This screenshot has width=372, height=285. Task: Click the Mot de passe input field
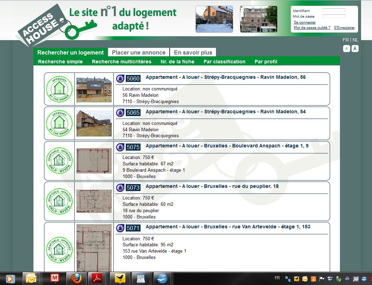(334, 16)
